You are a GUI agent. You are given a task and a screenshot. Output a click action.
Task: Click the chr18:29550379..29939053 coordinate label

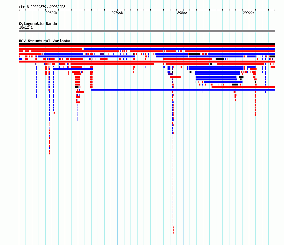[x=42, y=7]
